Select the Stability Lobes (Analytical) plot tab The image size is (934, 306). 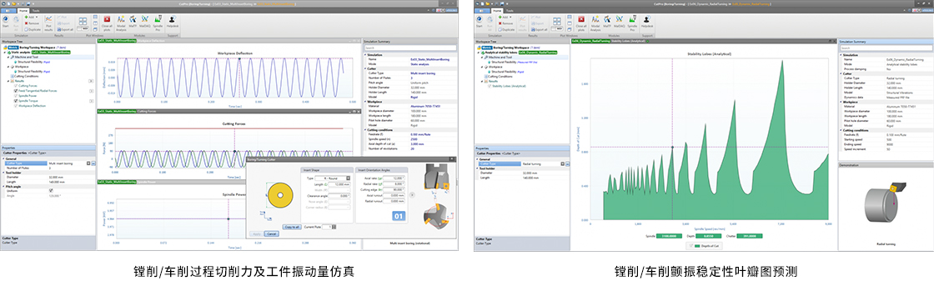(x=629, y=41)
